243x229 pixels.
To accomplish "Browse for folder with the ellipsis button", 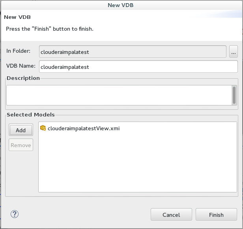I will point(234,52).
